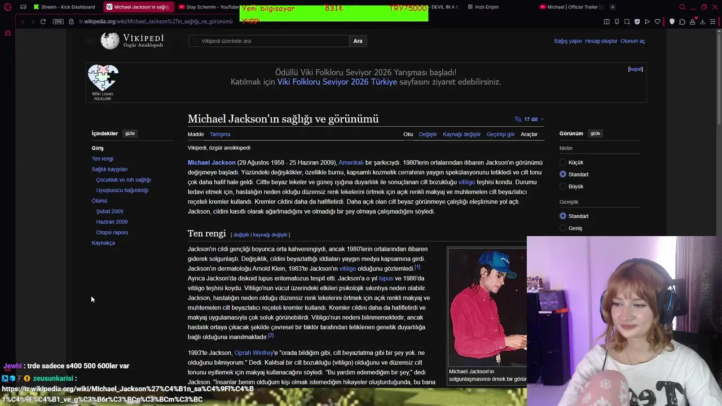
Task: Send page to My Flow arrow icon
Action: (x=647, y=21)
